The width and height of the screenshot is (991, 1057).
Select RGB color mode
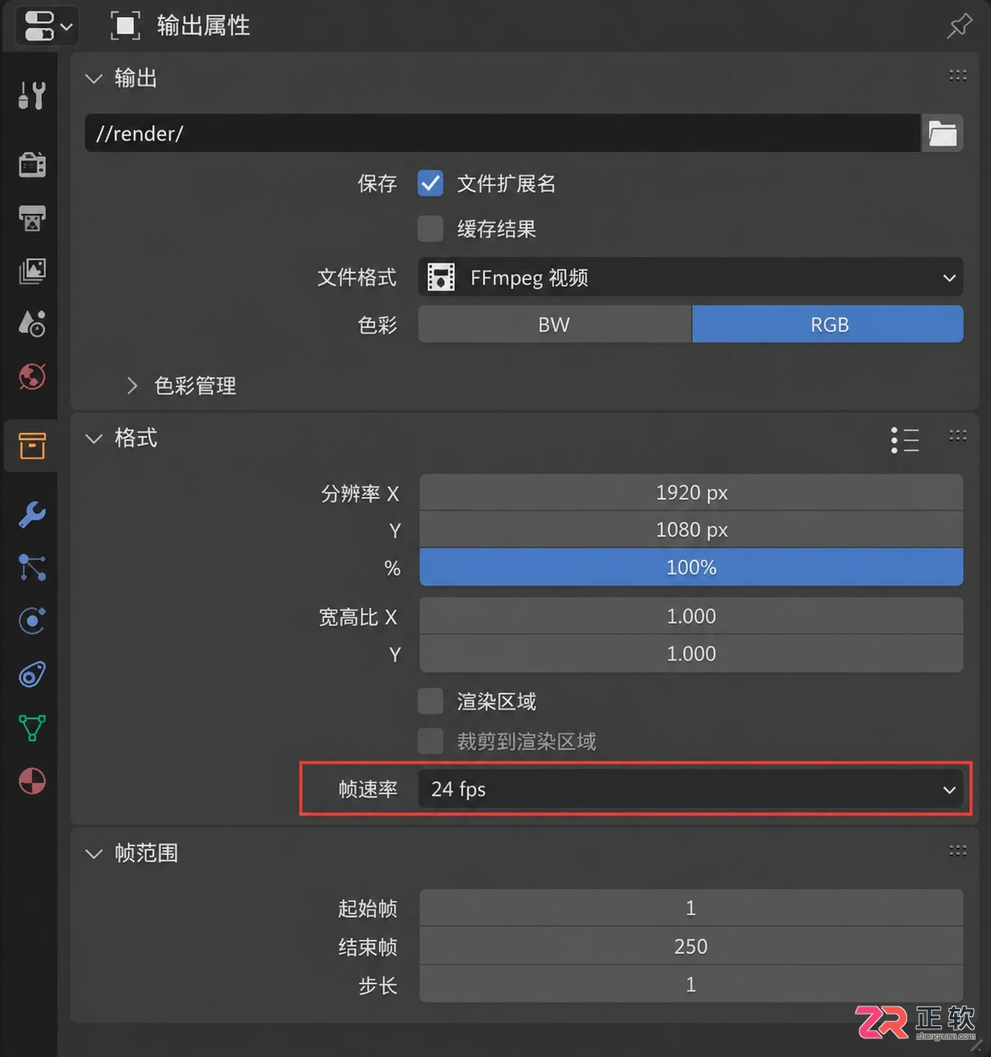[828, 324]
